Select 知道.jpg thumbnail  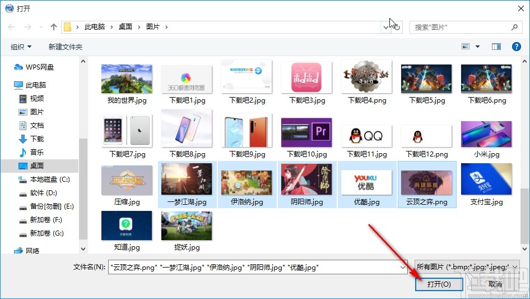pos(127,226)
